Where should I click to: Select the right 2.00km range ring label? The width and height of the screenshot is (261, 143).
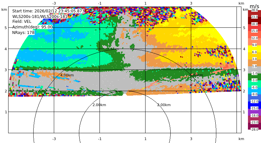164,105
